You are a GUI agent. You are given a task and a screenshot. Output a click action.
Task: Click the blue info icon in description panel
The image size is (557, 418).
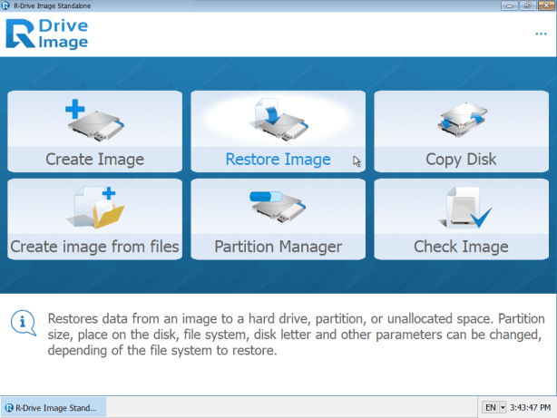click(24, 321)
